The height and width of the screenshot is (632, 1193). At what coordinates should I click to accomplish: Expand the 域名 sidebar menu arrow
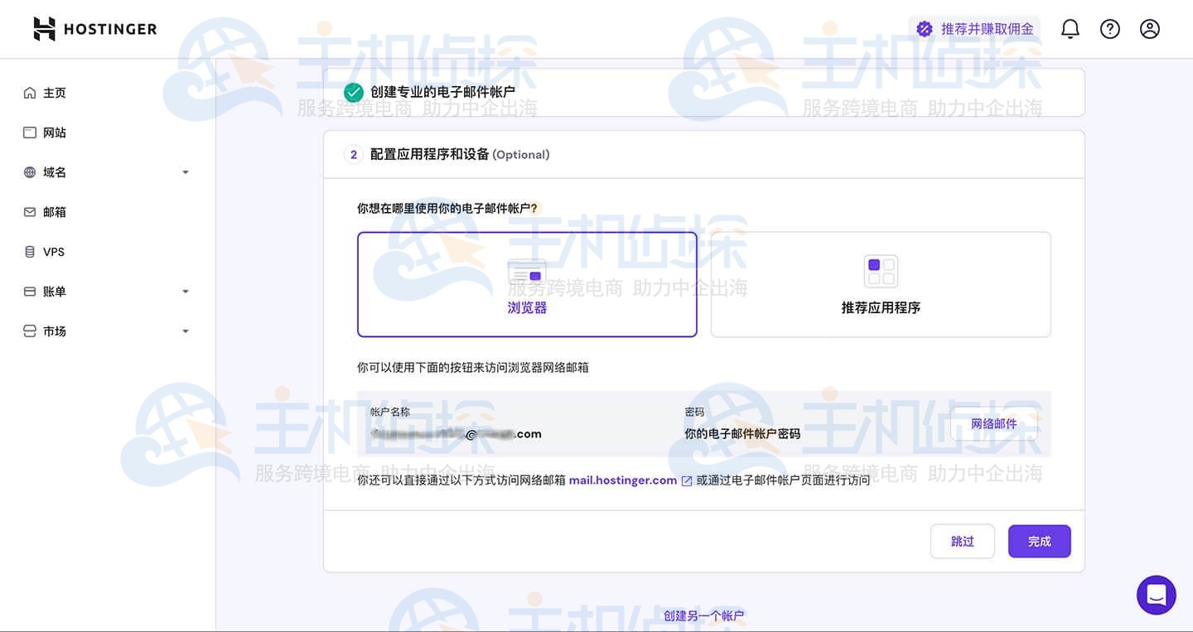click(186, 172)
